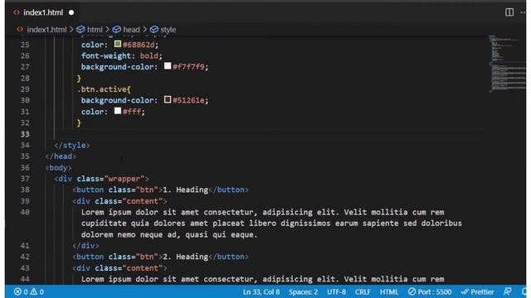Open the color picker for #f7f7f9 swatch
531x298 pixels.
168,66
